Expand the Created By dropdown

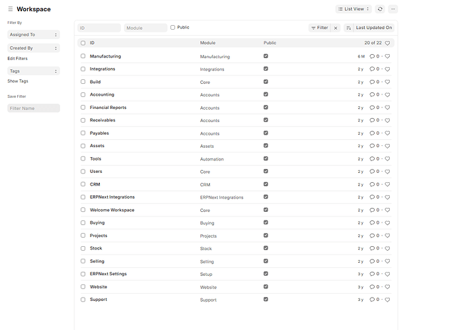click(x=34, y=48)
